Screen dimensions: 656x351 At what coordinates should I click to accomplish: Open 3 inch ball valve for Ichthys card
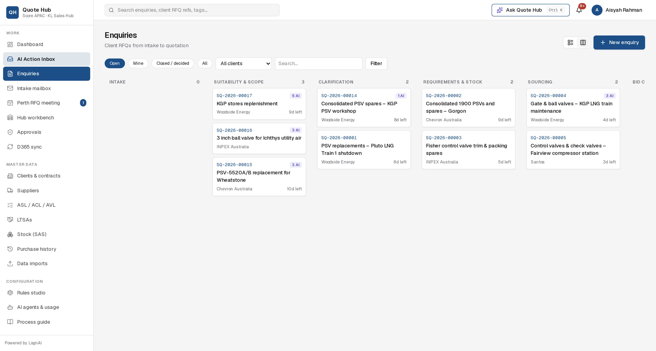pos(259,138)
